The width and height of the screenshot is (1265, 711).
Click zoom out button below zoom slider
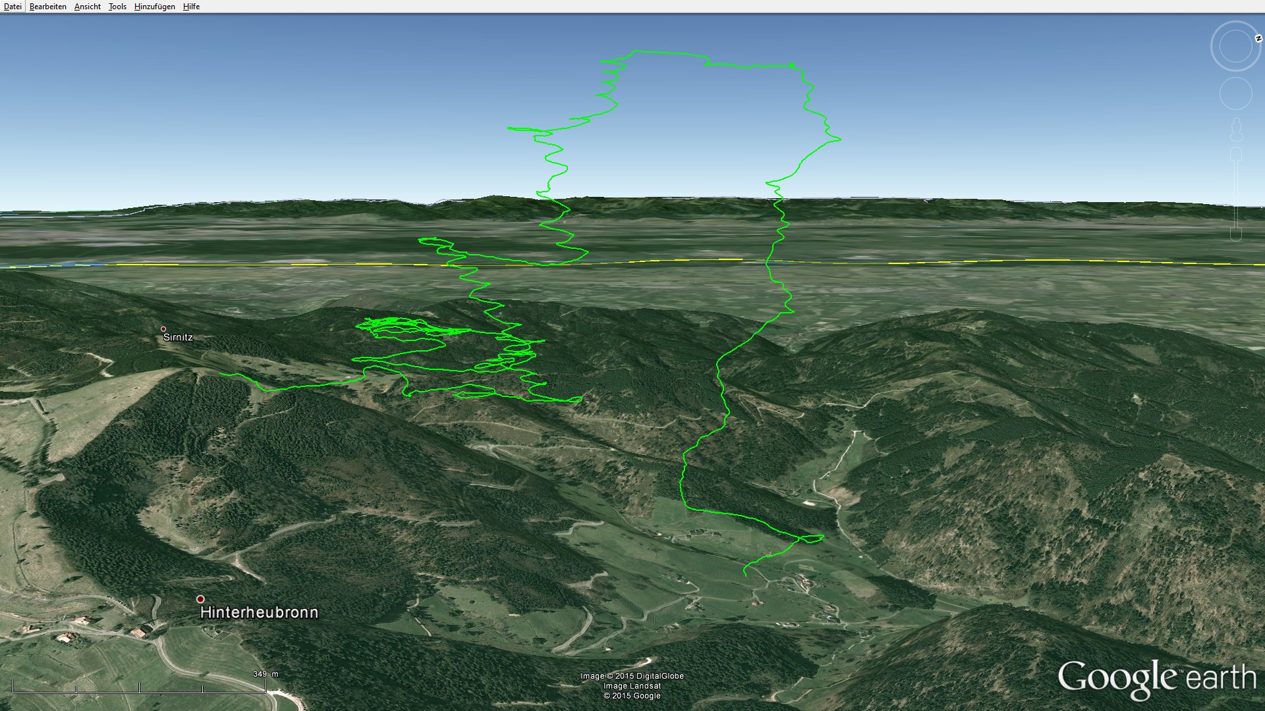click(1236, 234)
